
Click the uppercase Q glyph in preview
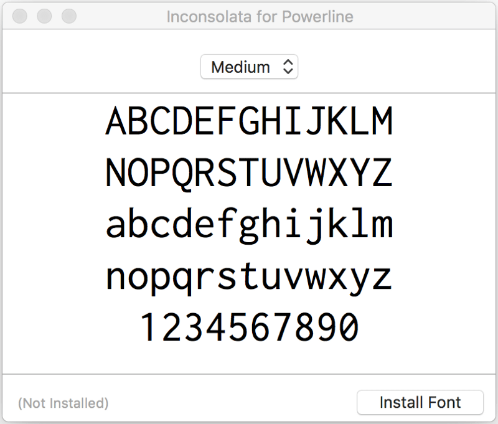tap(182, 174)
